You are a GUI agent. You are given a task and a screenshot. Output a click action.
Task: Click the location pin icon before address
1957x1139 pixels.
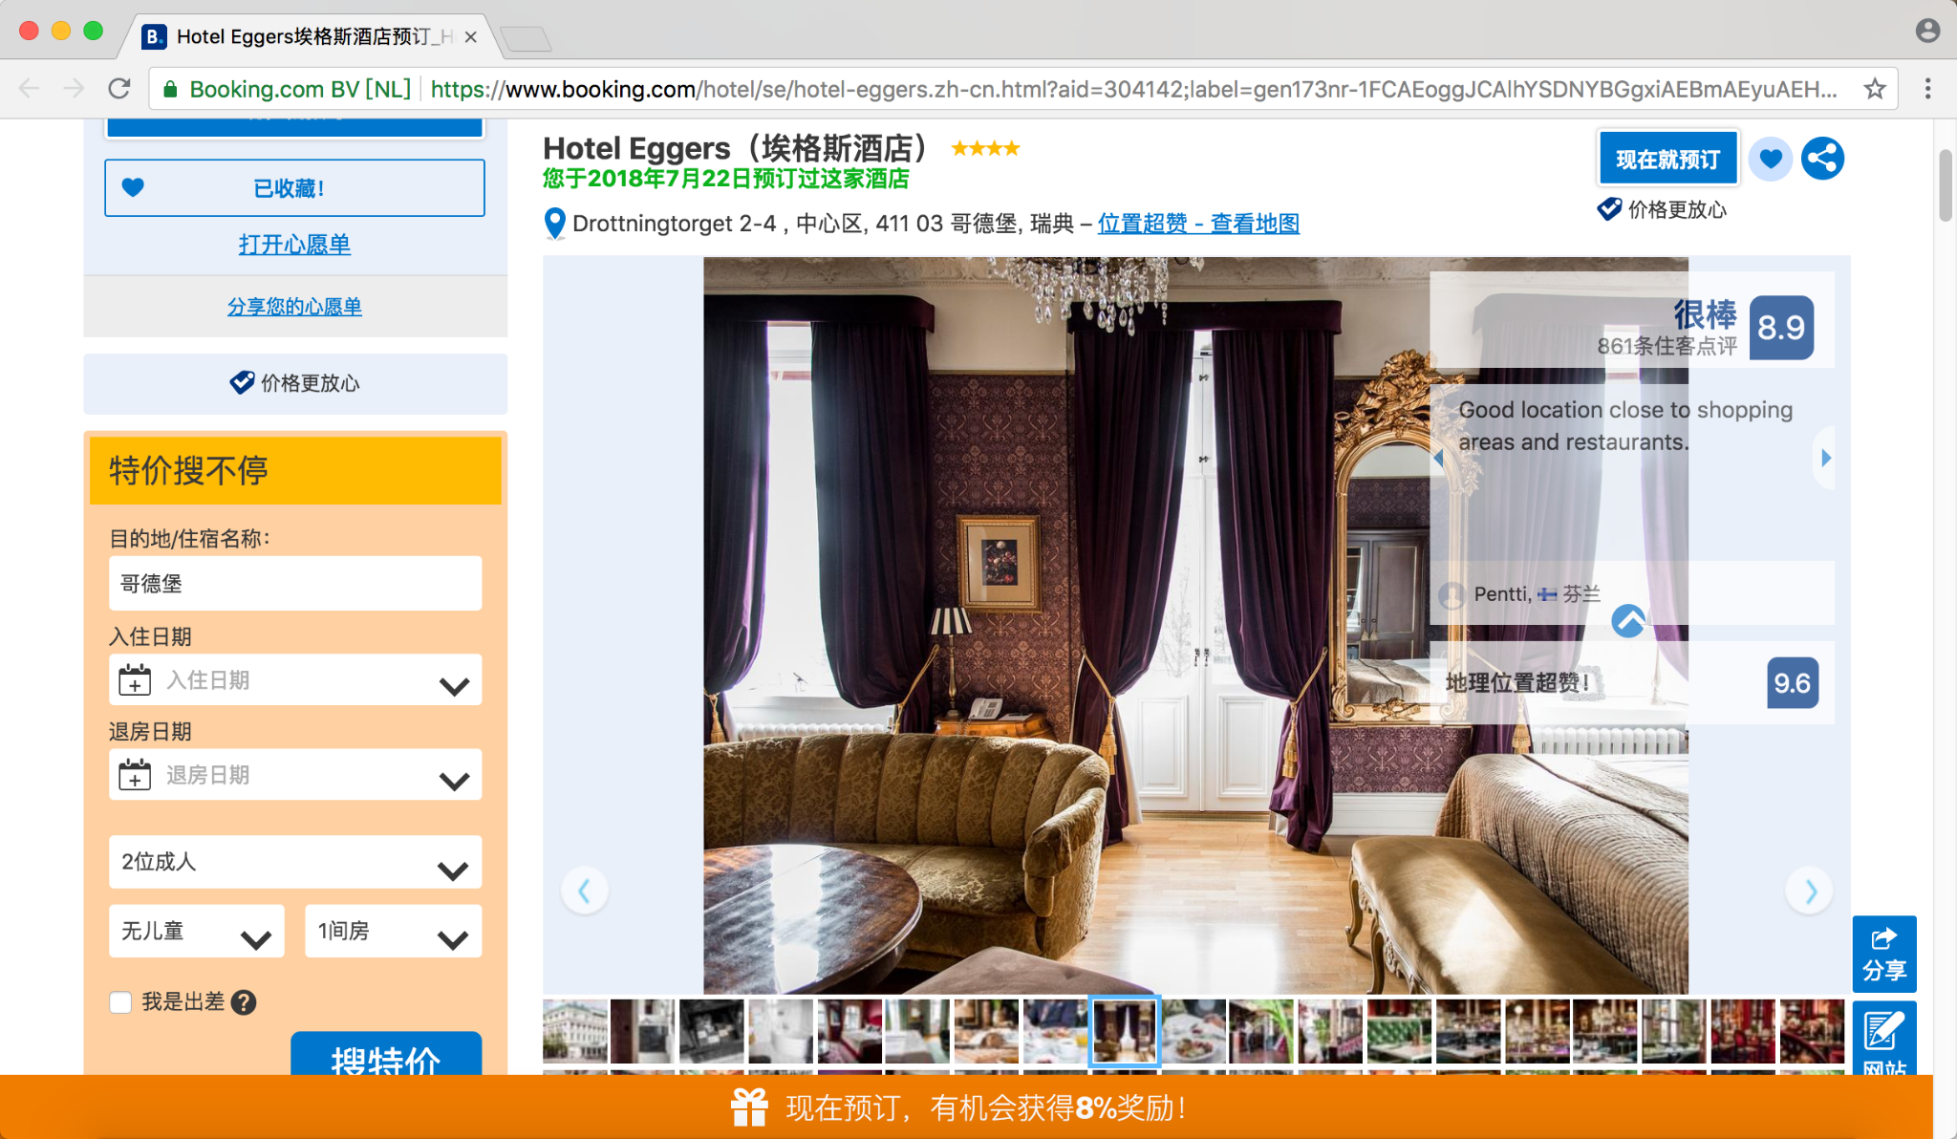click(x=554, y=224)
